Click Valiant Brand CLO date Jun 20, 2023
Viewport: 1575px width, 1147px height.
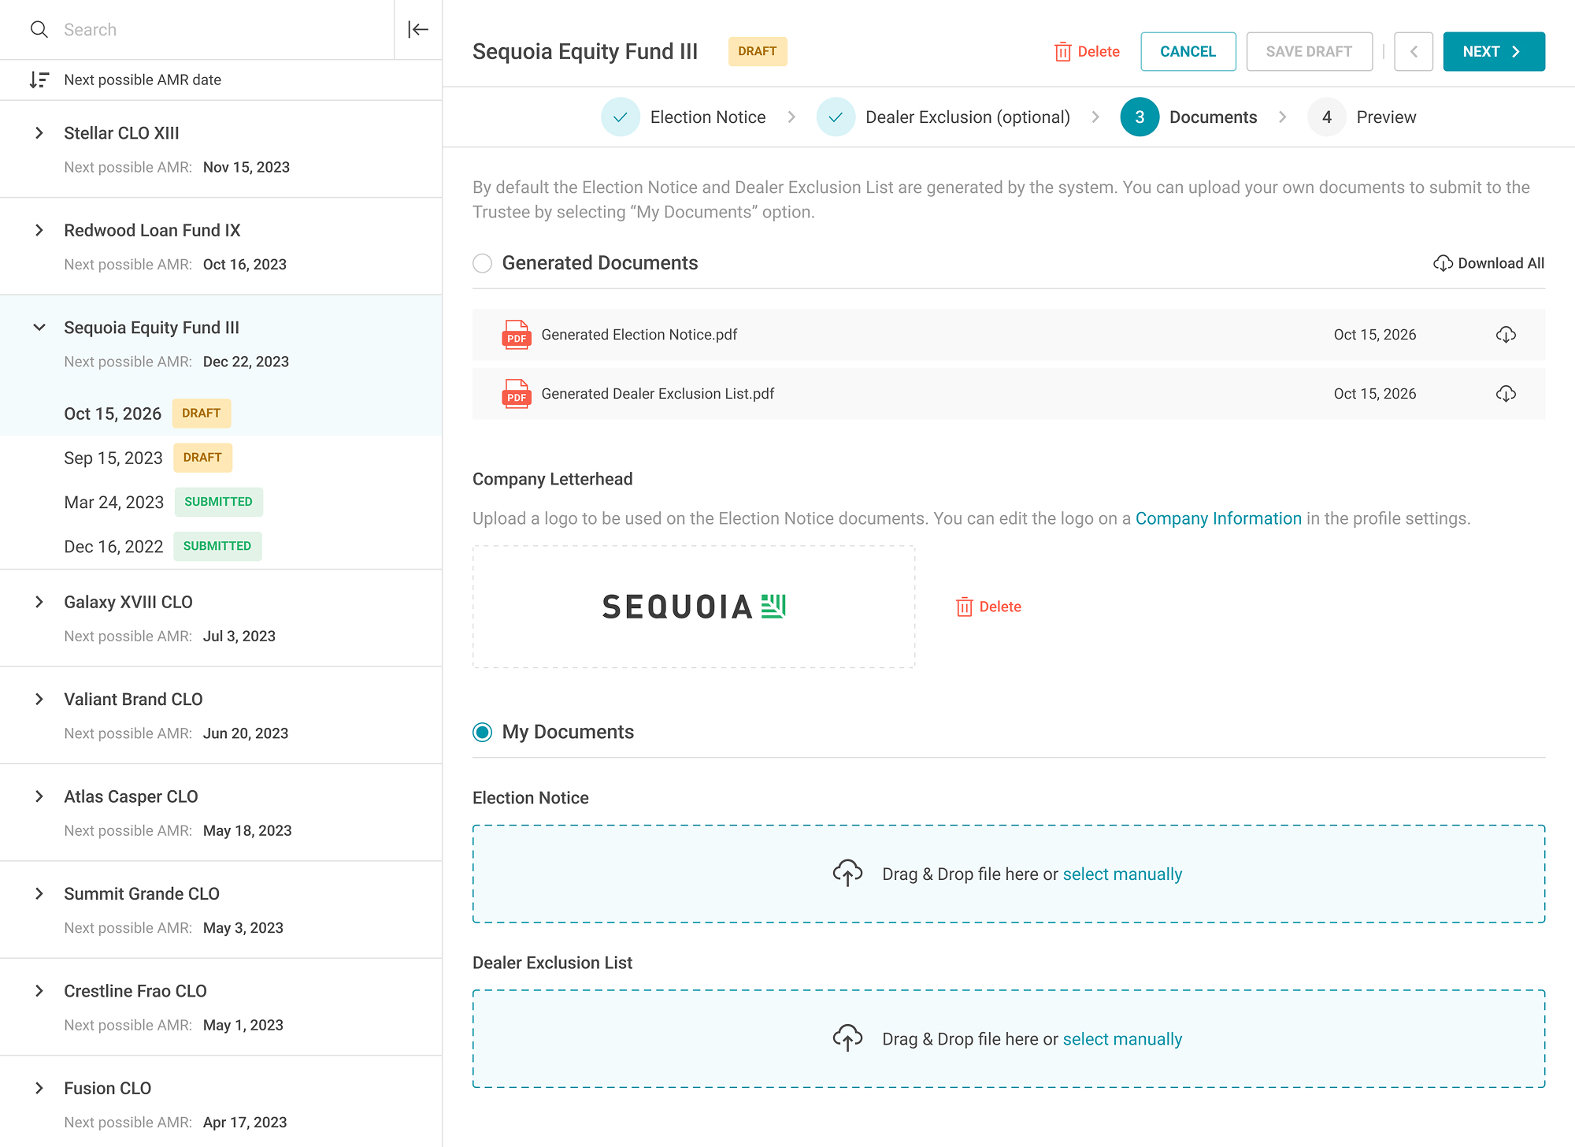246,733
